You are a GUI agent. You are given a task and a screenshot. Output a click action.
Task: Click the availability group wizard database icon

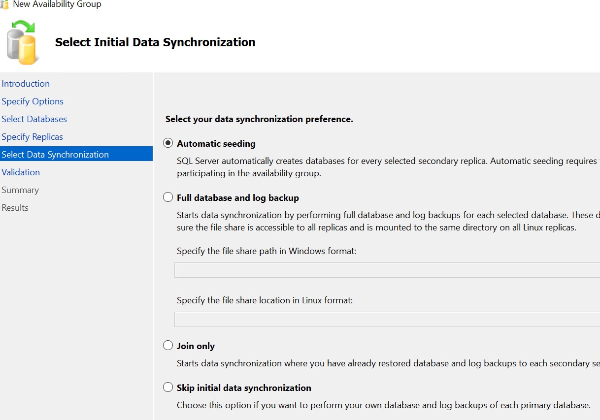(23, 42)
